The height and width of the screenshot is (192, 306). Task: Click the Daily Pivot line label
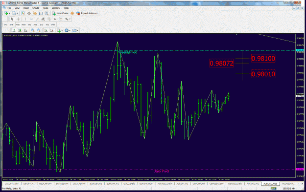coord(161,171)
